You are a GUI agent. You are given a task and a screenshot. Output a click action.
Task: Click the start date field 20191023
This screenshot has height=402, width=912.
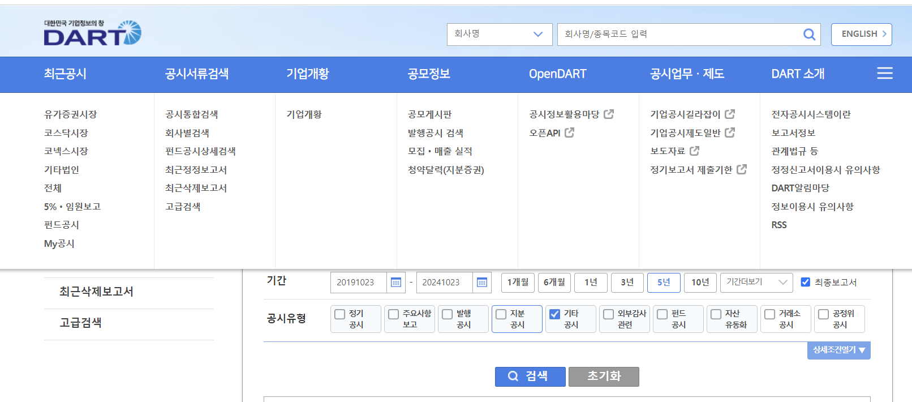[x=359, y=283]
